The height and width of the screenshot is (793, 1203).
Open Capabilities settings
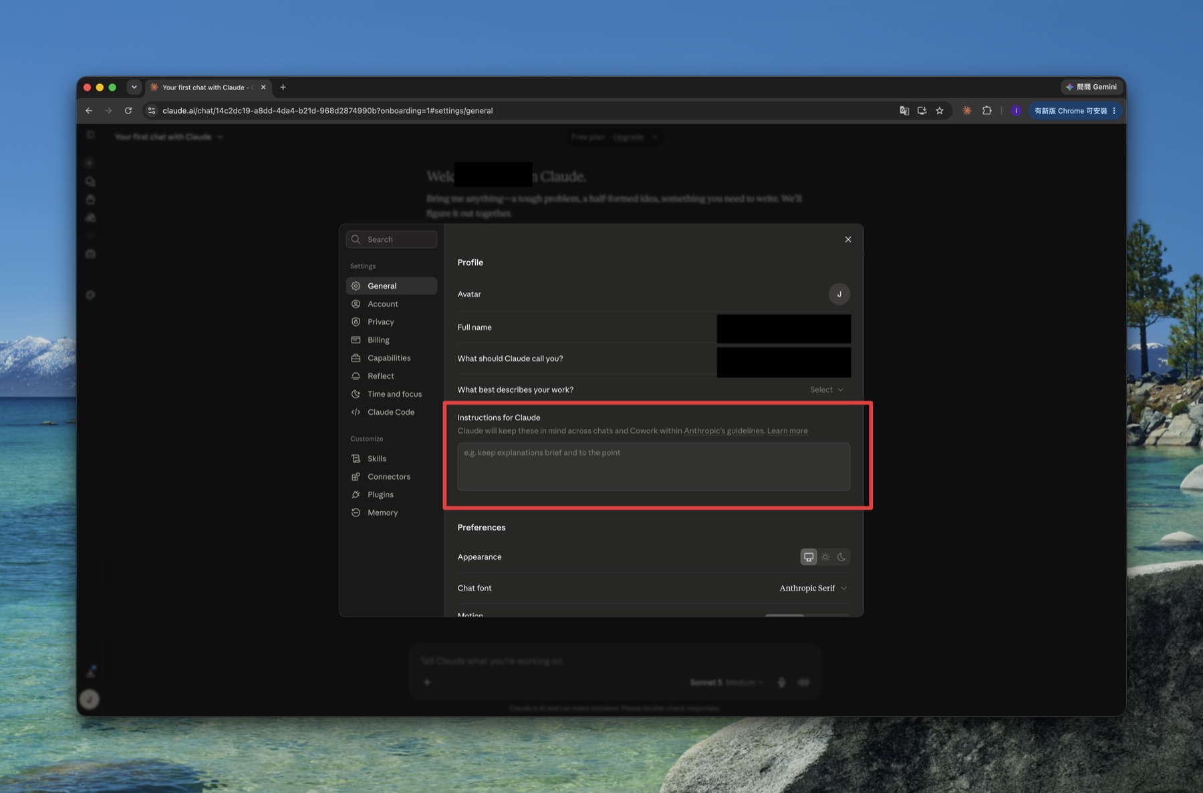[391, 358]
